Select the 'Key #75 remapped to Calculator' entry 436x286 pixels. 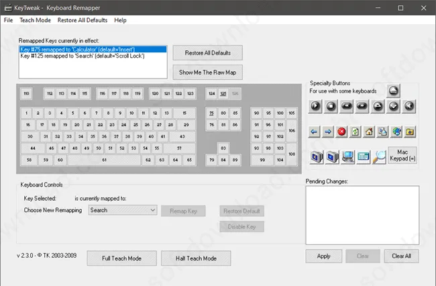[x=93, y=49]
